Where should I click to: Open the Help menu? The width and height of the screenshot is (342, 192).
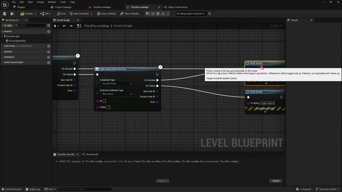73,2
